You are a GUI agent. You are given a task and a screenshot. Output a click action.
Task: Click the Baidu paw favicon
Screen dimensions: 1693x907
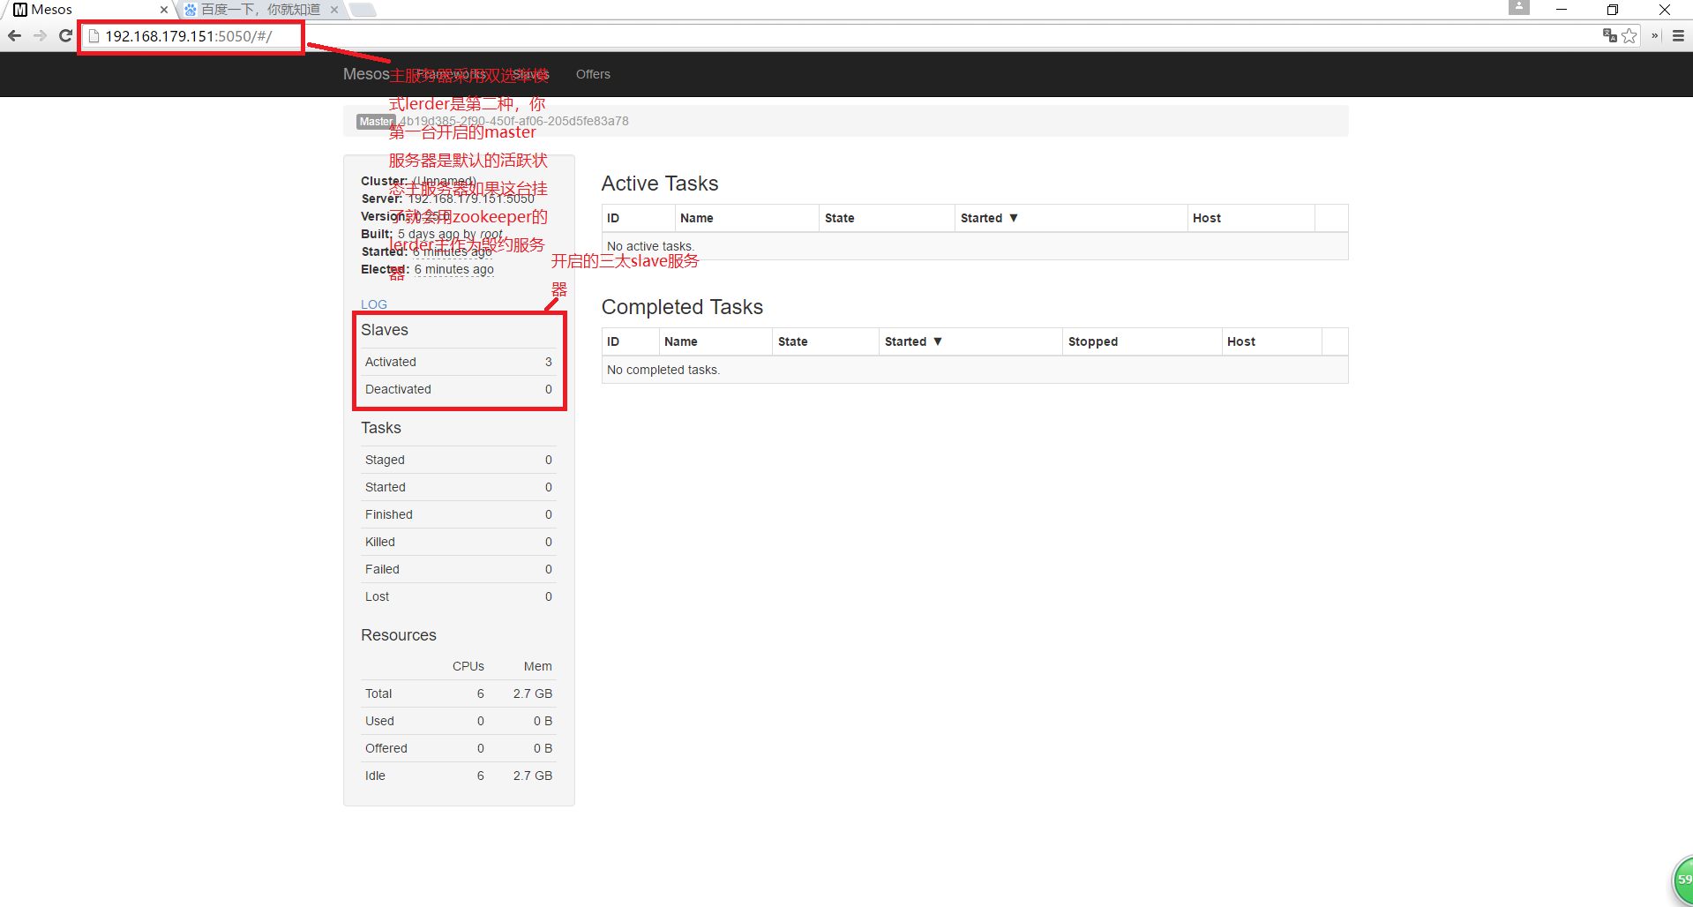click(x=191, y=10)
